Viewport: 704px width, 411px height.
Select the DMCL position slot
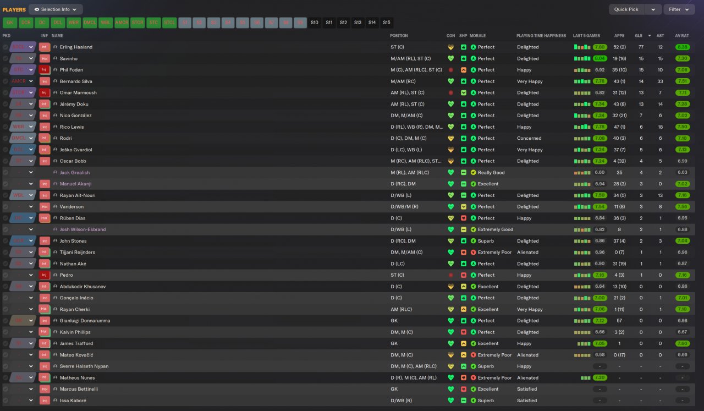(x=90, y=23)
